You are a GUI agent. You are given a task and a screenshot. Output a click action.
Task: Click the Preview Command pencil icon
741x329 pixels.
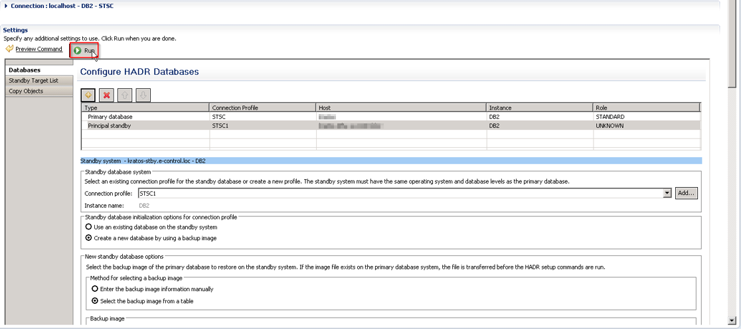tap(9, 49)
